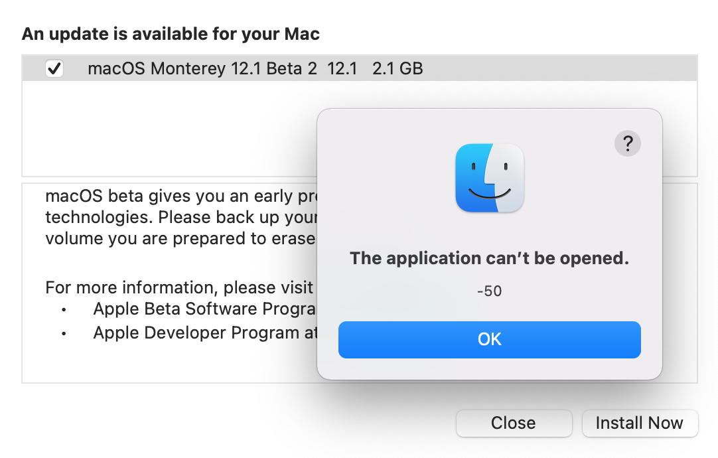Click the "For more information, please visit" text
The image size is (718, 458).
[x=179, y=287]
